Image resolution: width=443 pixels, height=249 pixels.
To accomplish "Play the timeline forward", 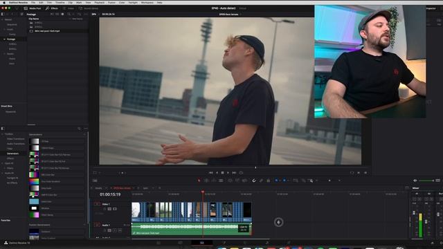I will pos(228,173).
